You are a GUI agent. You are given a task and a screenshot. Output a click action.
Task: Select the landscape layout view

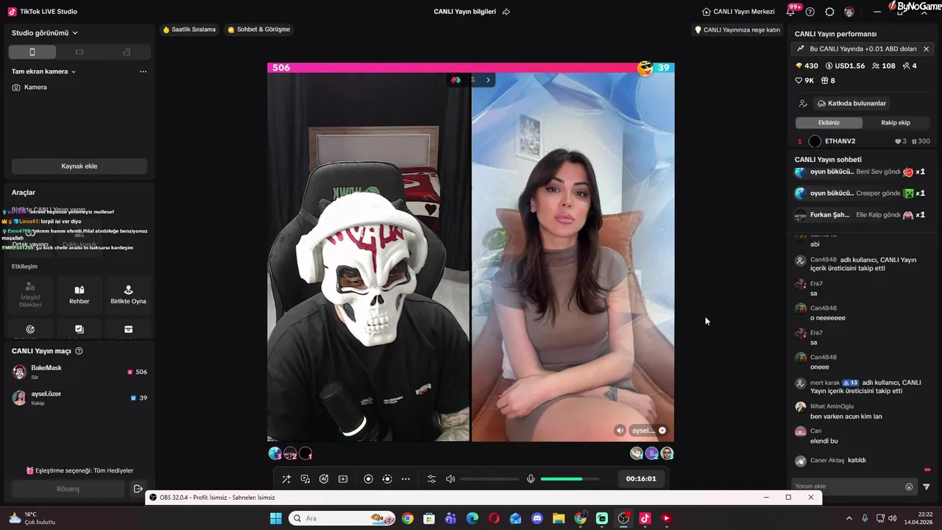[79, 52]
